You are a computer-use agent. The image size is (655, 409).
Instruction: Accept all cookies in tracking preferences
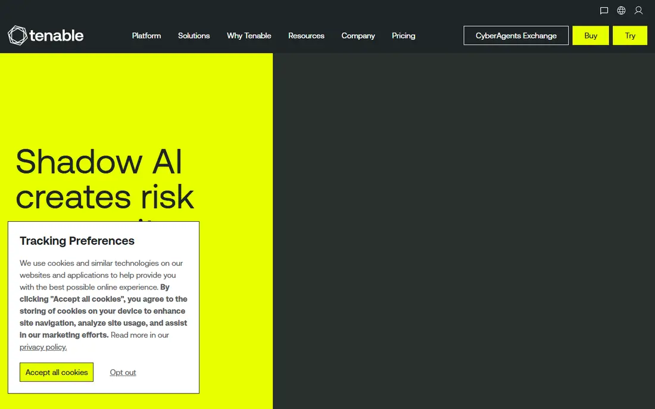[x=57, y=372]
